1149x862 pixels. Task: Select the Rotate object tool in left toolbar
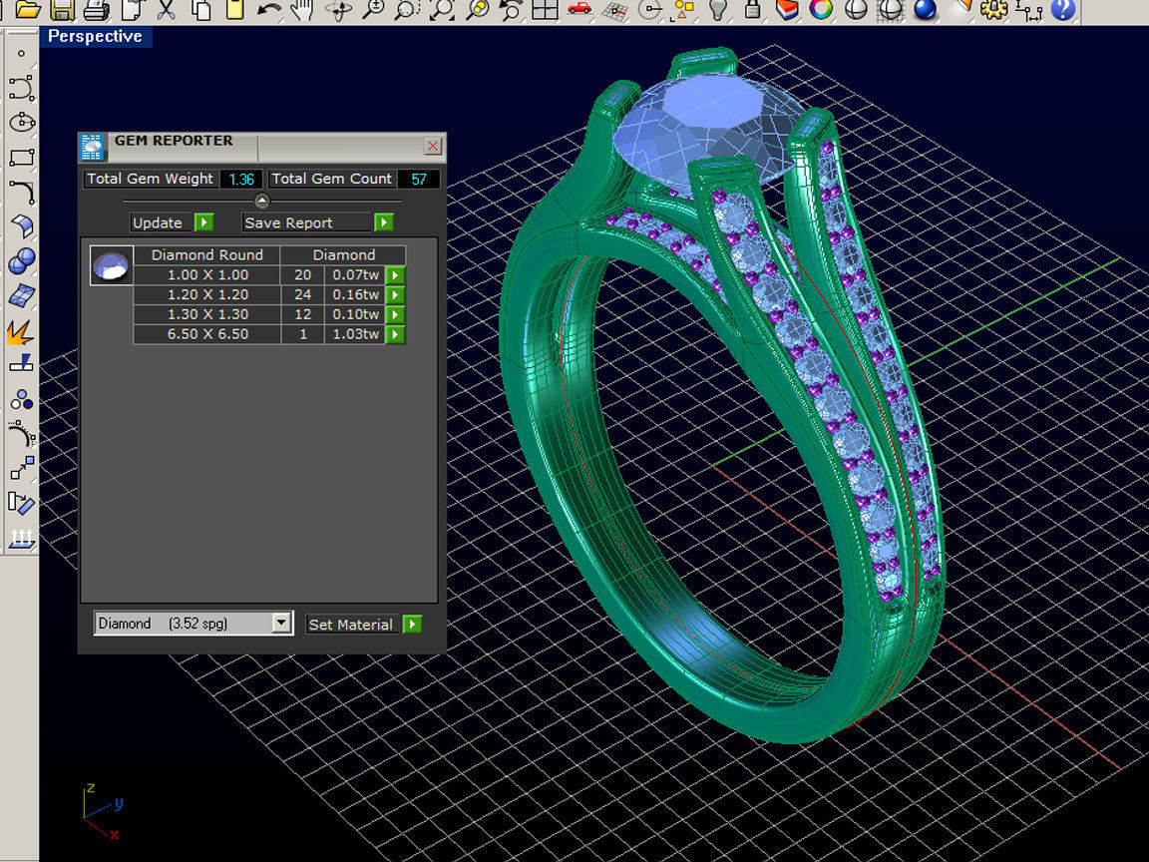[x=21, y=503]
